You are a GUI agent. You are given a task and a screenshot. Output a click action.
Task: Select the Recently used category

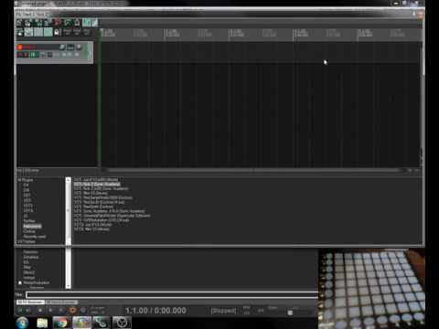click(x=35, y=237)
